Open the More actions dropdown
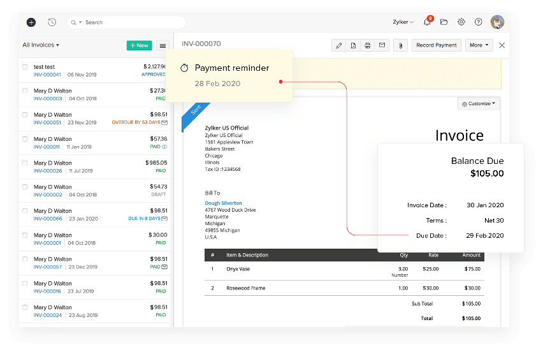This screenshot has width=543, height=352. click(x=479, y=45)
